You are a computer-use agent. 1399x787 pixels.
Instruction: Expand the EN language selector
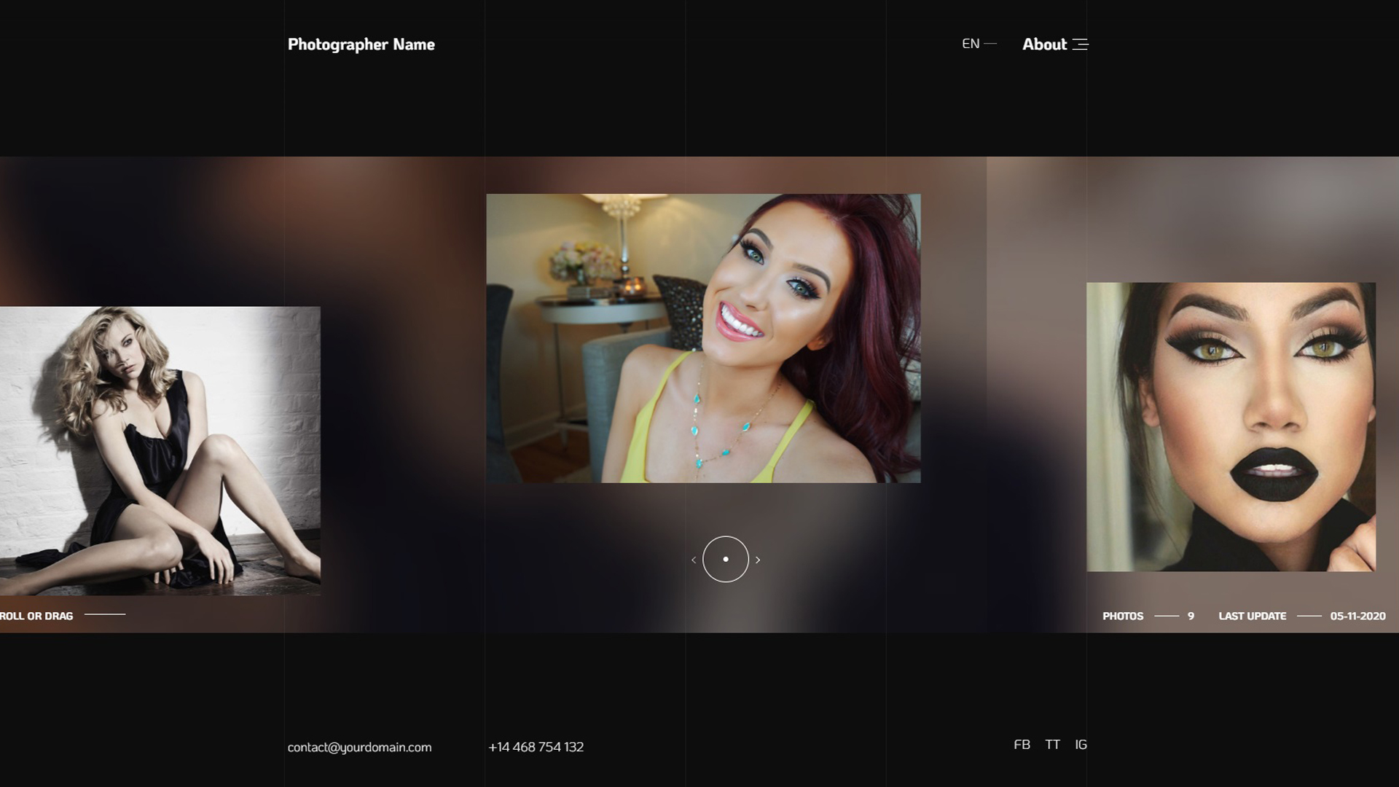(971, 44)
